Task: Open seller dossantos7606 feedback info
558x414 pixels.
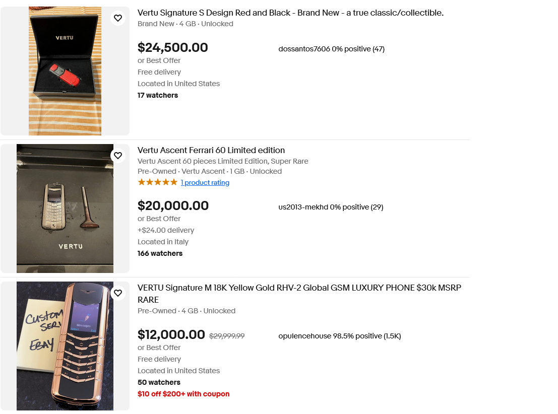Action: [331, 49]
